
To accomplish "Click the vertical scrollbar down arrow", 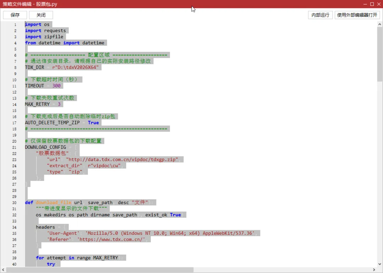I will click(379, 264).
